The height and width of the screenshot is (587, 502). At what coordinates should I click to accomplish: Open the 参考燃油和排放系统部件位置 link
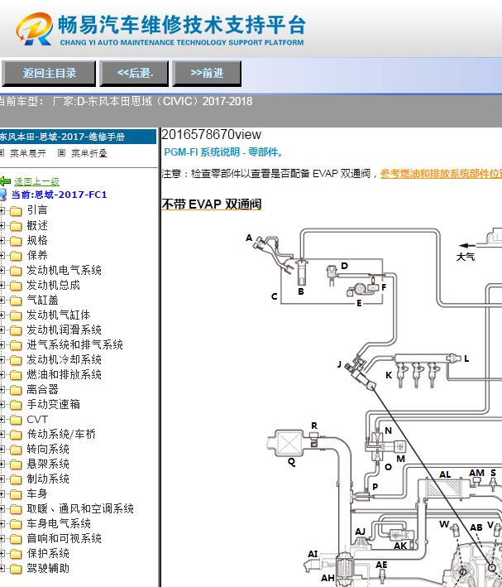click(x=441, y=174)
